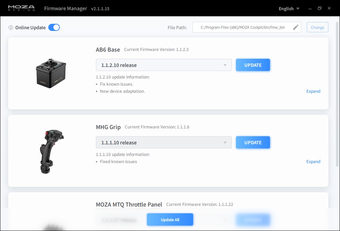Click UPDATE for MHG Grip

point(253,142)
